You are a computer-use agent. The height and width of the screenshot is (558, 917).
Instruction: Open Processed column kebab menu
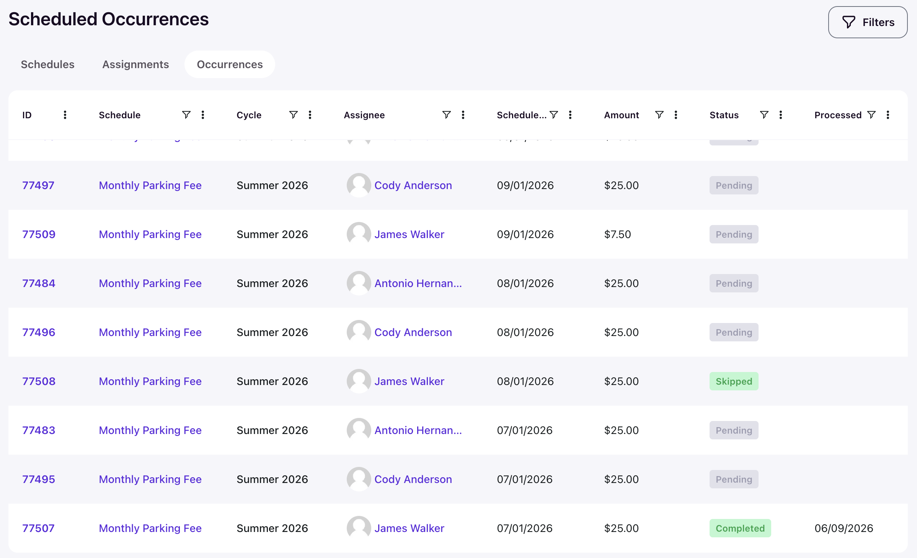pos(888,115)
